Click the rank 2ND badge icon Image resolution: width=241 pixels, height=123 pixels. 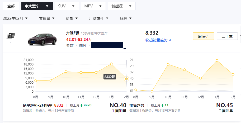(x=11, y=36)
